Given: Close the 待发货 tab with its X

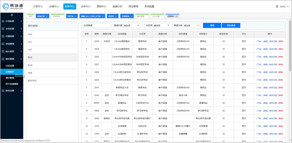Looking at the screenshot, I should coord(116,16).
